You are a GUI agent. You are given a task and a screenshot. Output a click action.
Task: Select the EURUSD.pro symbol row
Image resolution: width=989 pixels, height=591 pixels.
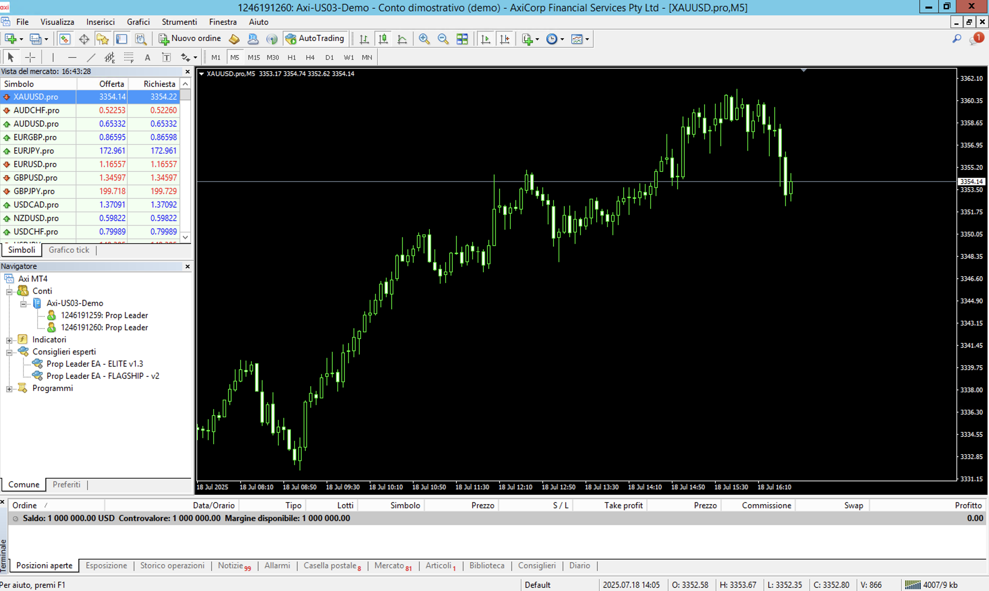click(x=35, y=164)
